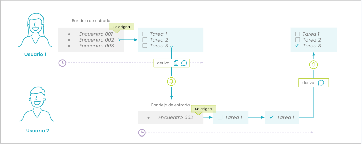Click the Usuario 1 name label
362x144 pixels.
35,54
